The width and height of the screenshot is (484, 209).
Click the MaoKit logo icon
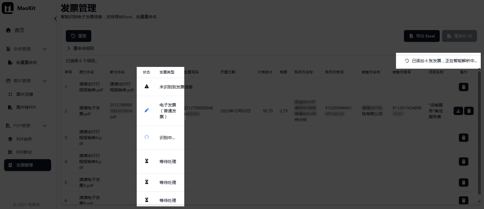[8, 8]
